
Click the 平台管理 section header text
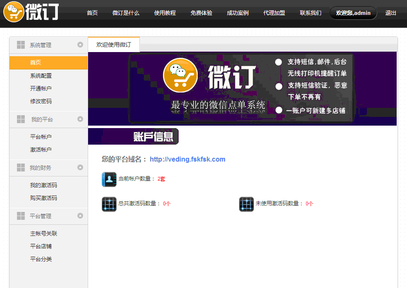coord(40,216)
